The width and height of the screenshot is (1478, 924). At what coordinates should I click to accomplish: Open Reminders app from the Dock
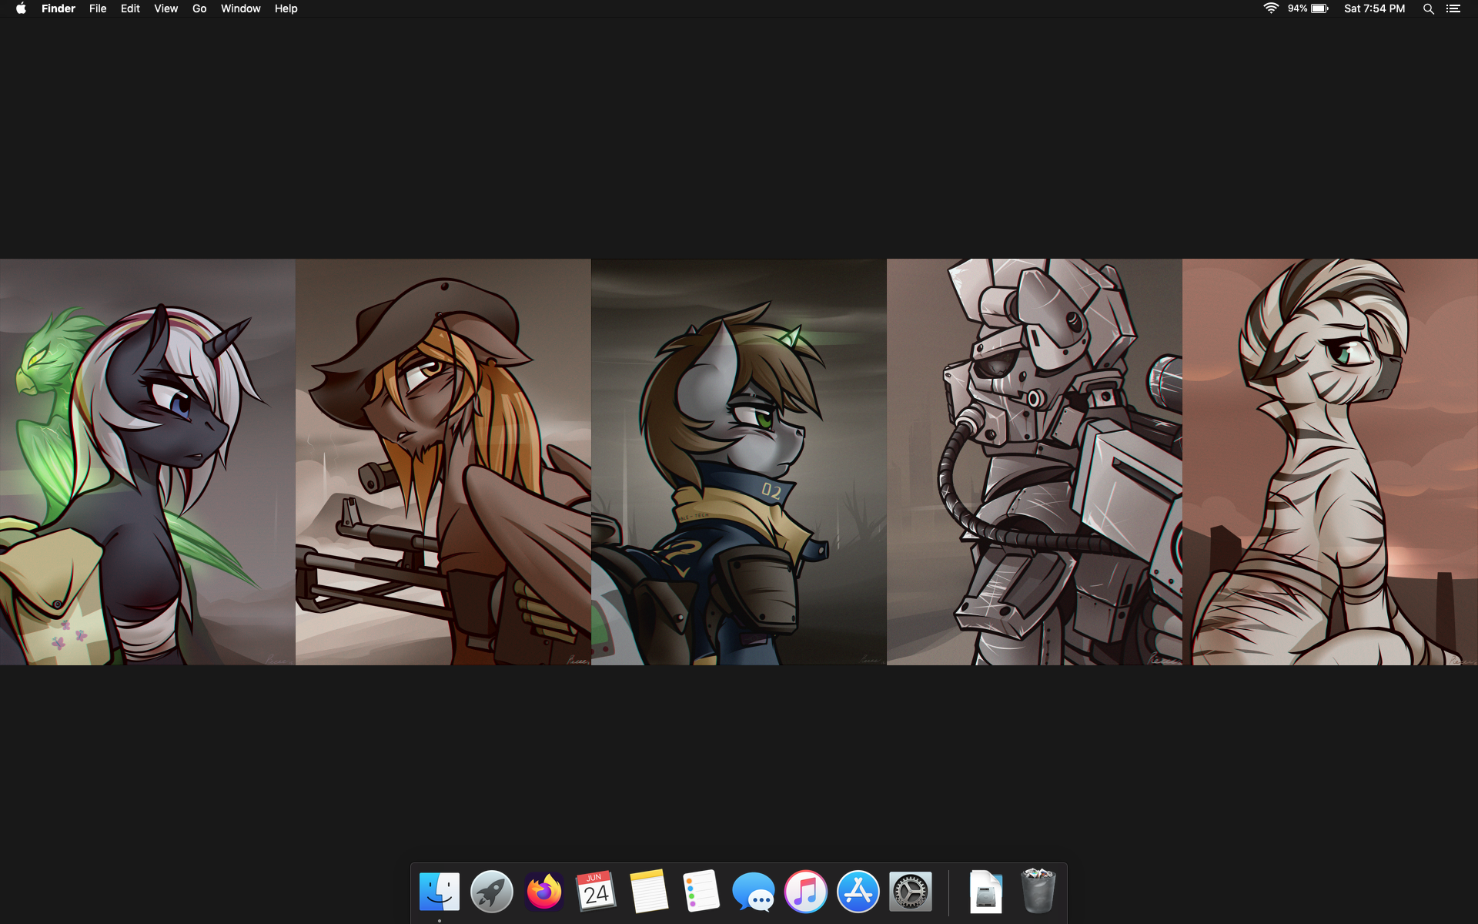pos(701,892)
